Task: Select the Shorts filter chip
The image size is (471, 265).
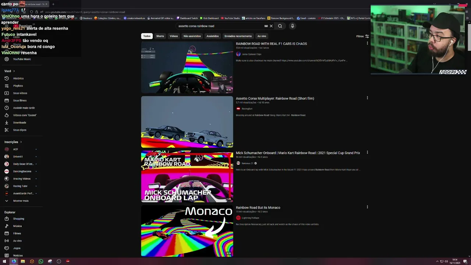Action: point(160,36)
